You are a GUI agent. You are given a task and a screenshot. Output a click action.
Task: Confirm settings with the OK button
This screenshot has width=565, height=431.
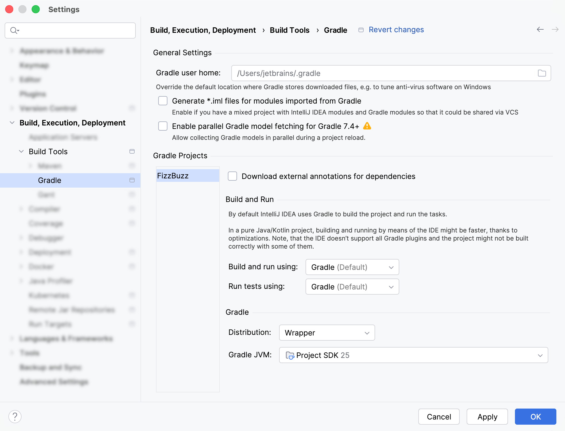tap(535, 417)
